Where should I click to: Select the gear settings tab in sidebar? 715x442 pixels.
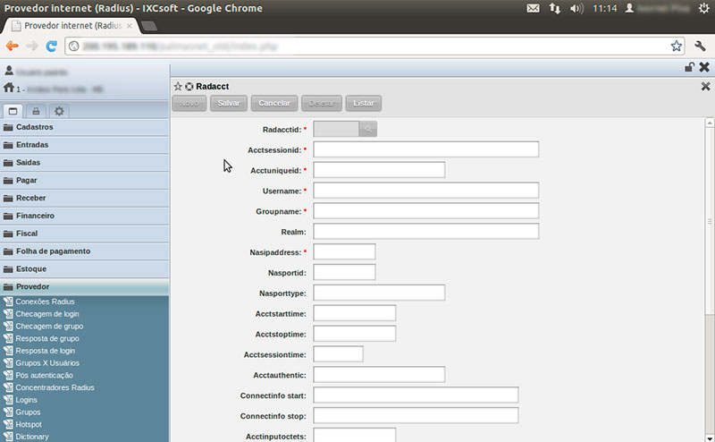point(59,111)
